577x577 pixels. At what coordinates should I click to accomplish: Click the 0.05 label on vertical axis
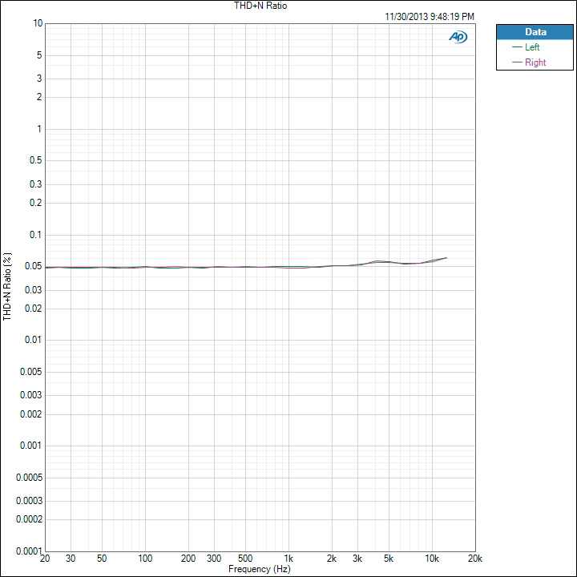tap(32, 267)
